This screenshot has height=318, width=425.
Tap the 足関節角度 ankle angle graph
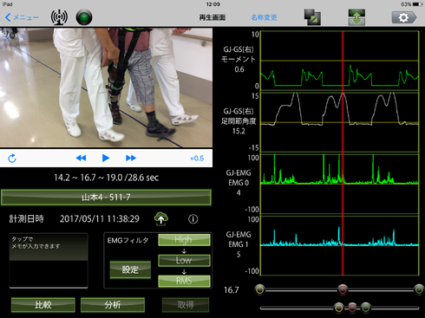point(340,122)
